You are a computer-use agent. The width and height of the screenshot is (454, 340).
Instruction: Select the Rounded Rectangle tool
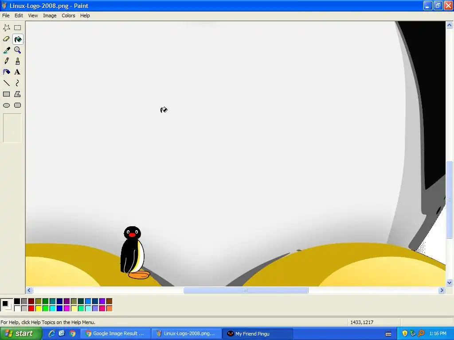pos(18,105)
